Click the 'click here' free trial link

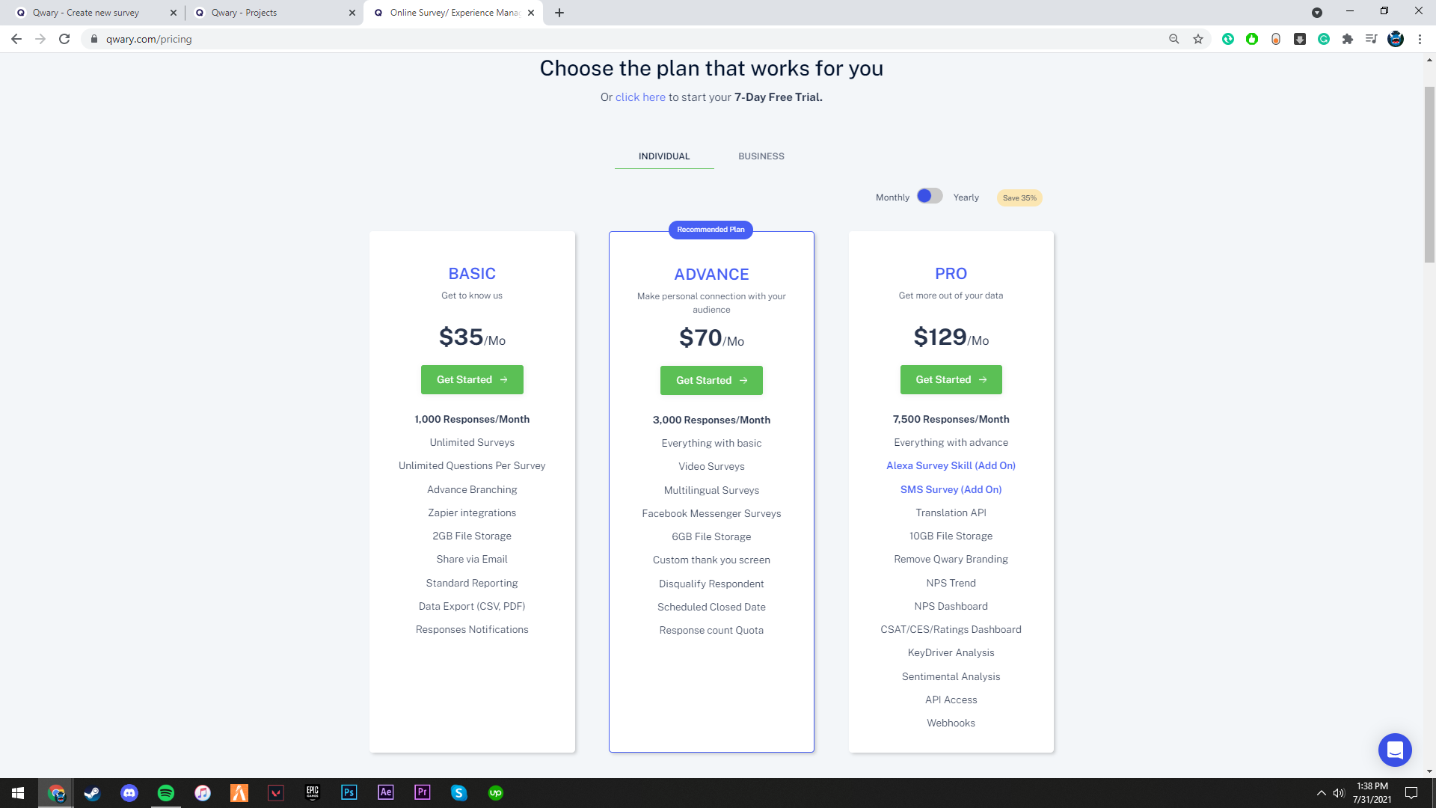coord(639,97)
